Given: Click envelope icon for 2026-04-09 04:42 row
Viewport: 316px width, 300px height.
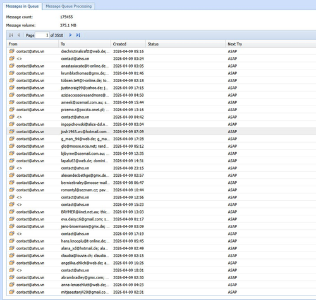Looking at the screenshot, I should point(11,117).
